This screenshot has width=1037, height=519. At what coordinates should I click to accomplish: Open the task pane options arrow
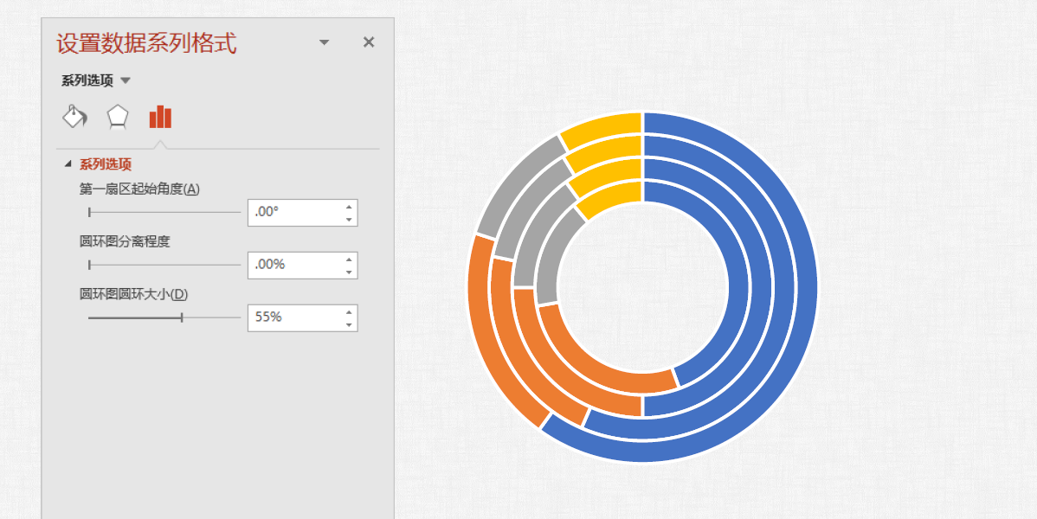[x=325, y=42]
